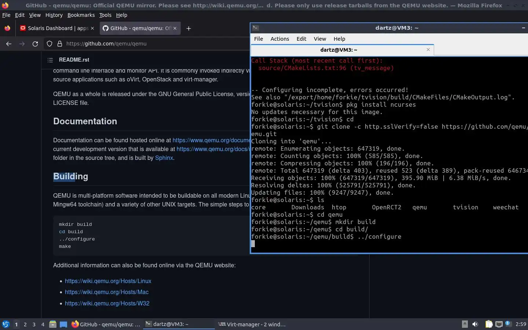Viewport: 528px width, 330px height.
Task: Click the network connection tray icon
Action: [499, 324]
